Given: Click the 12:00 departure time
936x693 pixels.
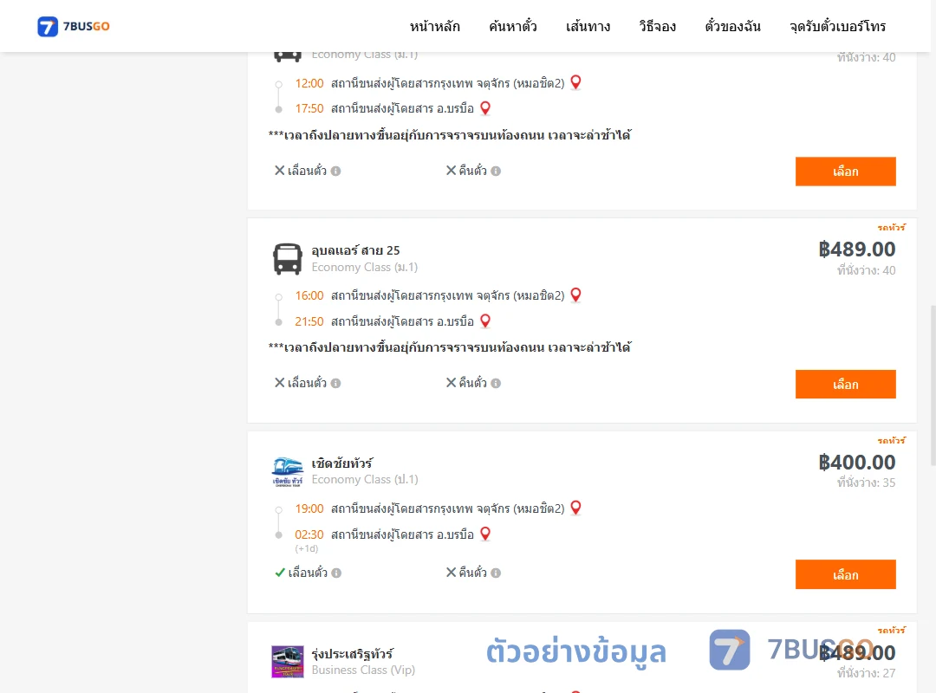Looking at the screenshot, I should pos(309,83).
